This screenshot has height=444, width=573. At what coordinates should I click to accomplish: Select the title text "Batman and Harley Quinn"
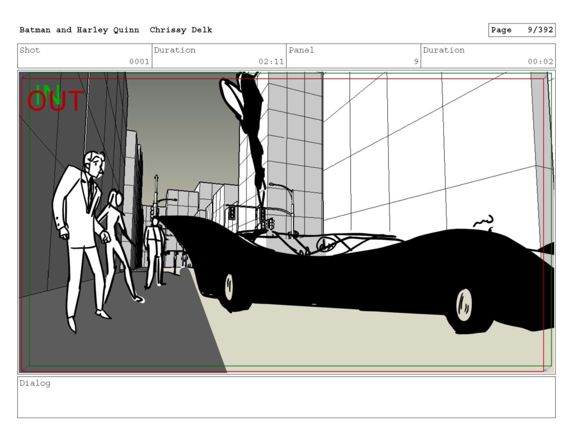click(x=79, y=30)
